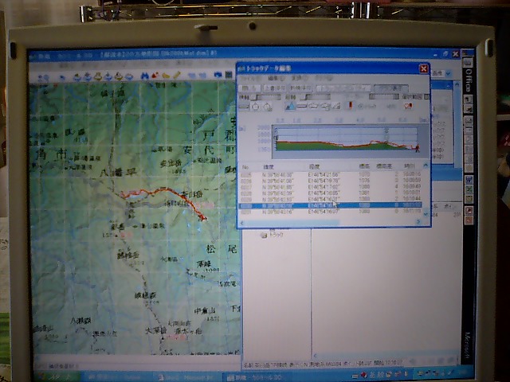The height and width of the screenshot is (382, 510).
Task: Click the magnifier zoom icon in main toolbar
Action: 45,77
